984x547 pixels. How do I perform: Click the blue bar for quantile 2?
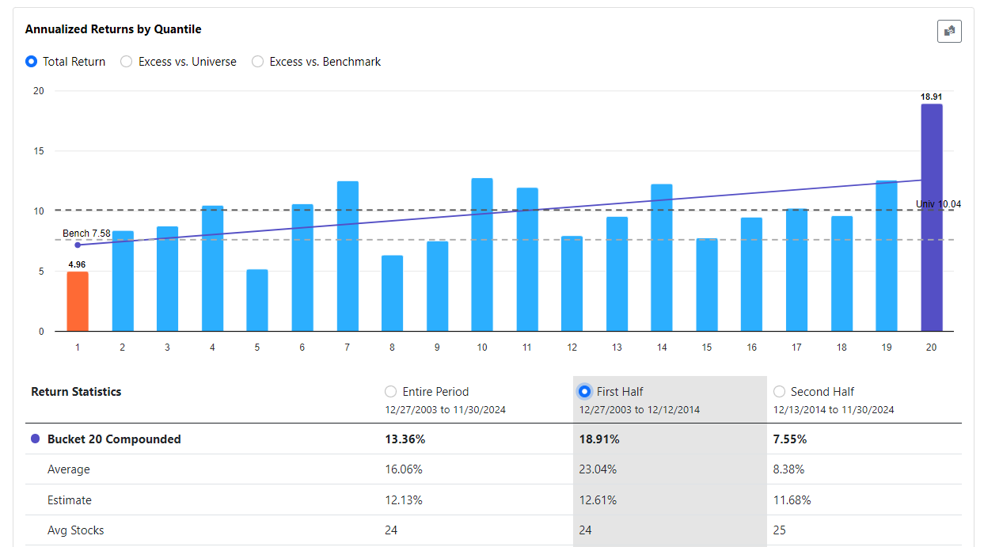[123, 281]
